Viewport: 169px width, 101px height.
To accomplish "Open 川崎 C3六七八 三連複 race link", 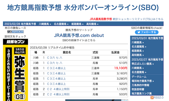I will [x=55, y=58].
